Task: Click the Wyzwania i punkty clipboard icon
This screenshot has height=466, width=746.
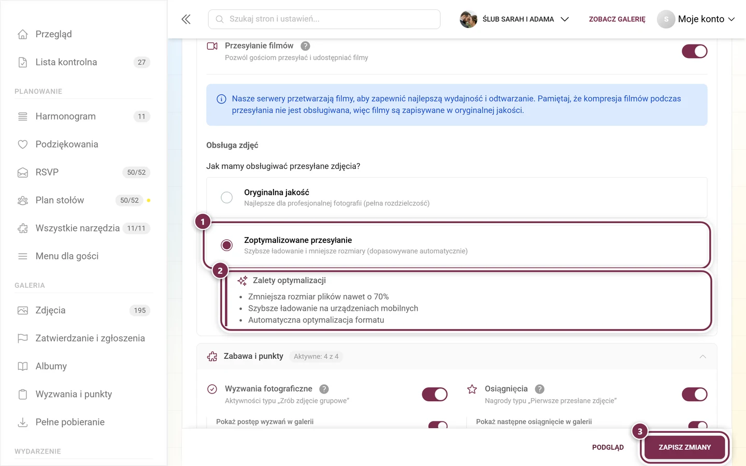Action: pyautogui.click(x=23, y=395)
